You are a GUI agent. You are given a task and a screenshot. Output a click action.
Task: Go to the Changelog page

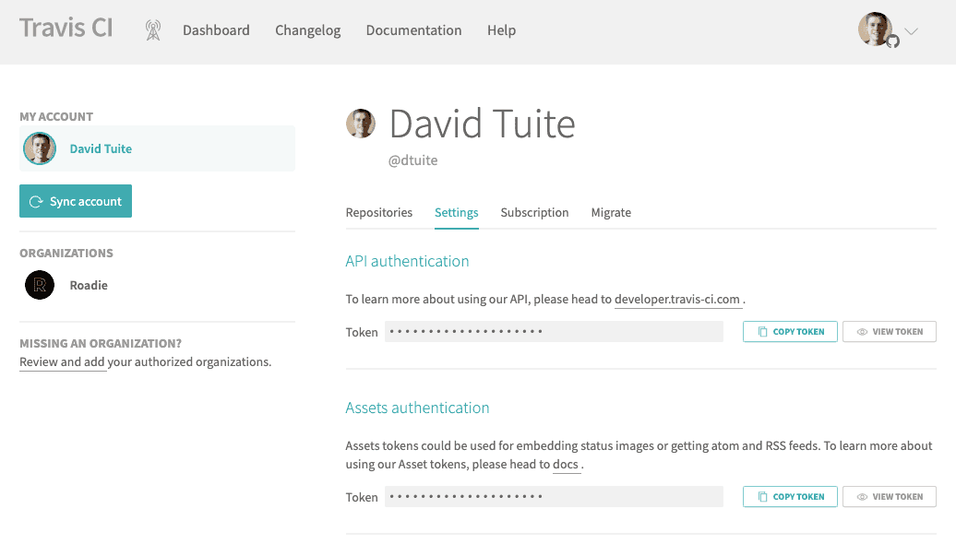(307, 30)
